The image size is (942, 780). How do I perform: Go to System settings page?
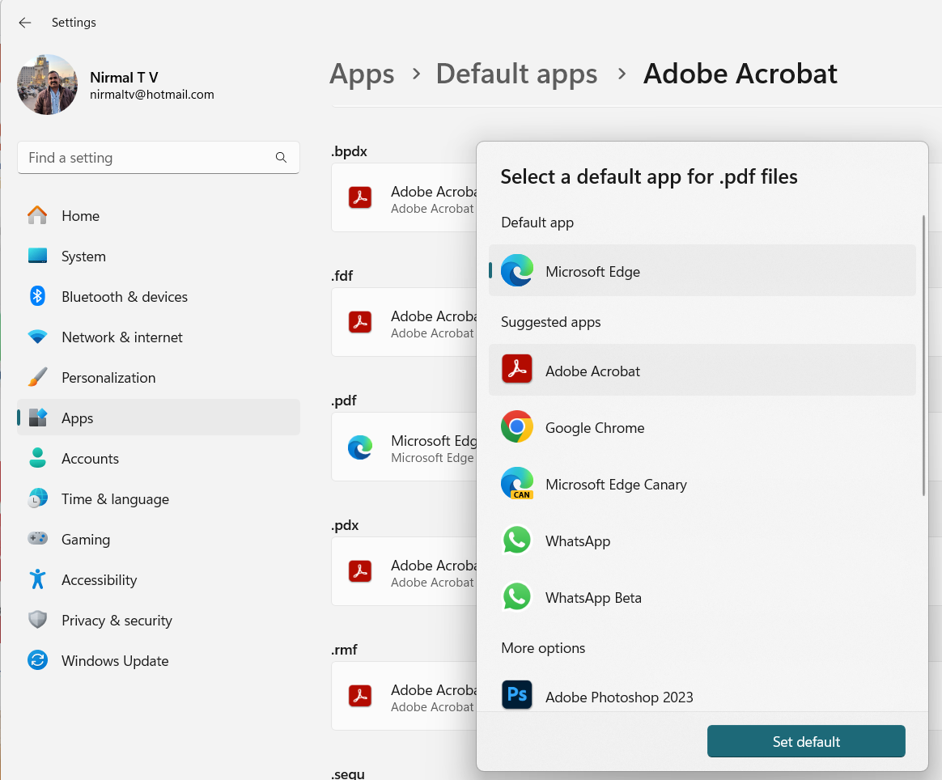coord(159,256)
